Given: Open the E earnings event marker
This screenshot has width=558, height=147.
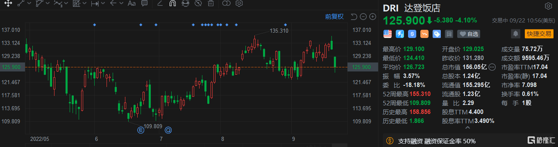Looking at the screenshot, I should (x=141, y=130).
